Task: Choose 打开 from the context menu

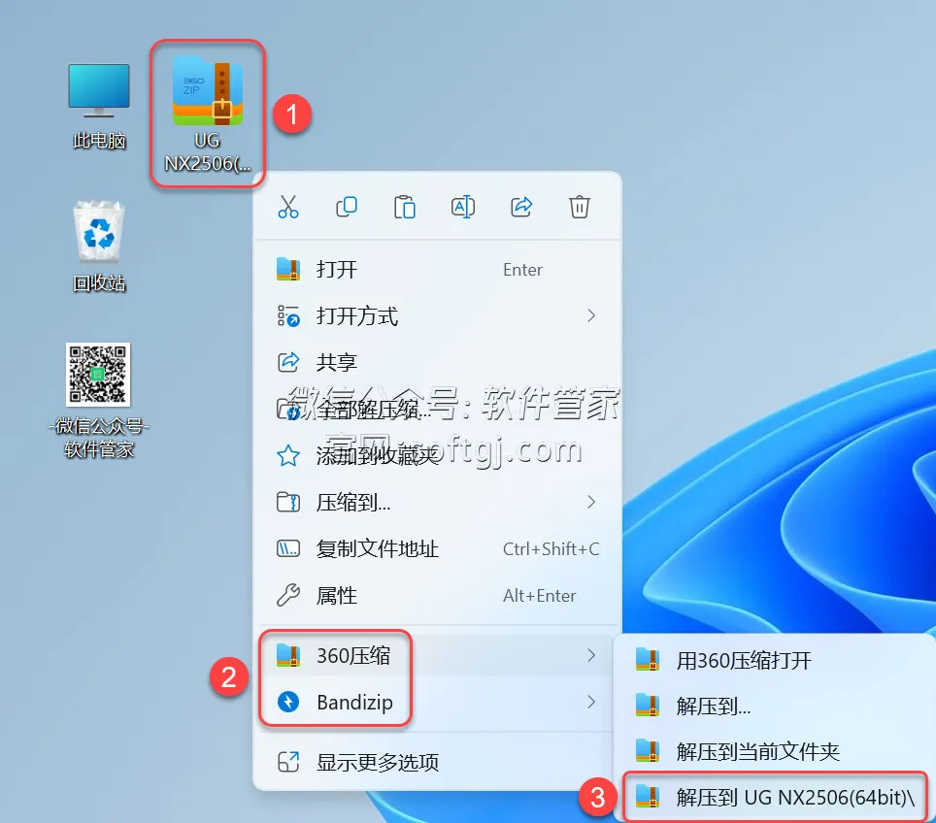Action: coord(337,270)
